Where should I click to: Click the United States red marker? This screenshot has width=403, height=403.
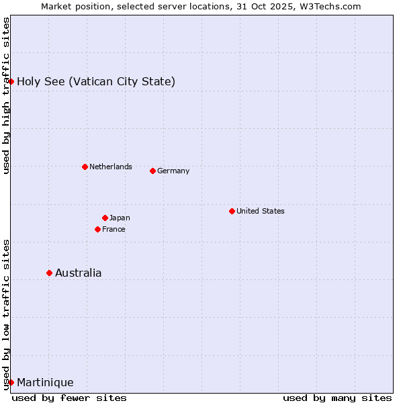tap(232, 211)
